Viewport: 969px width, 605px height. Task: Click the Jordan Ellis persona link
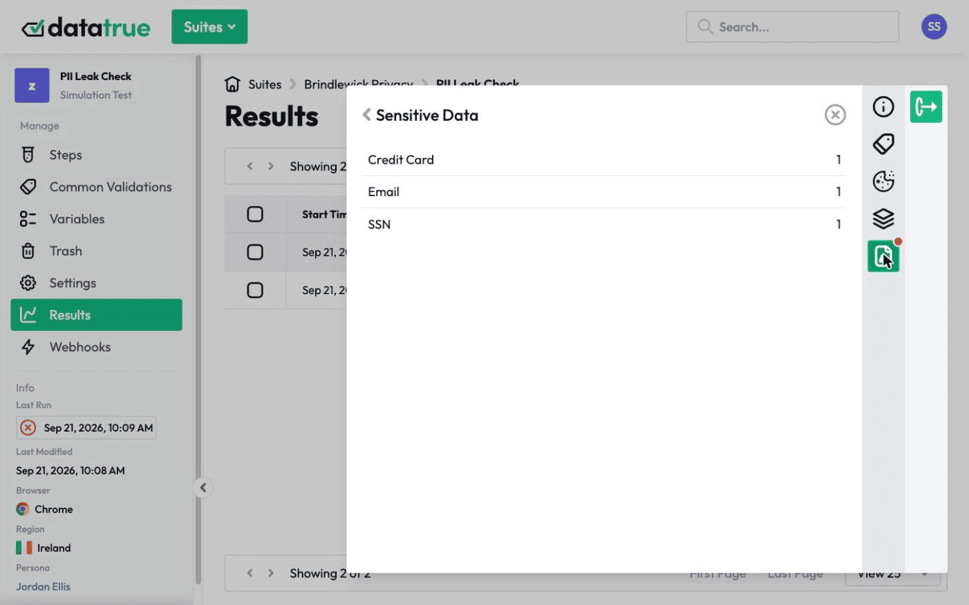point(43,586)
